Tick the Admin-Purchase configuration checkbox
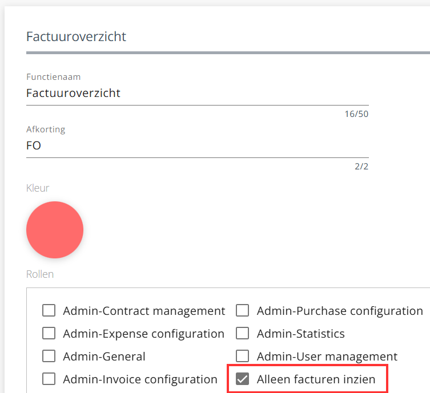The height and width of the screenshot is (393, 430). tap(243, 311)
